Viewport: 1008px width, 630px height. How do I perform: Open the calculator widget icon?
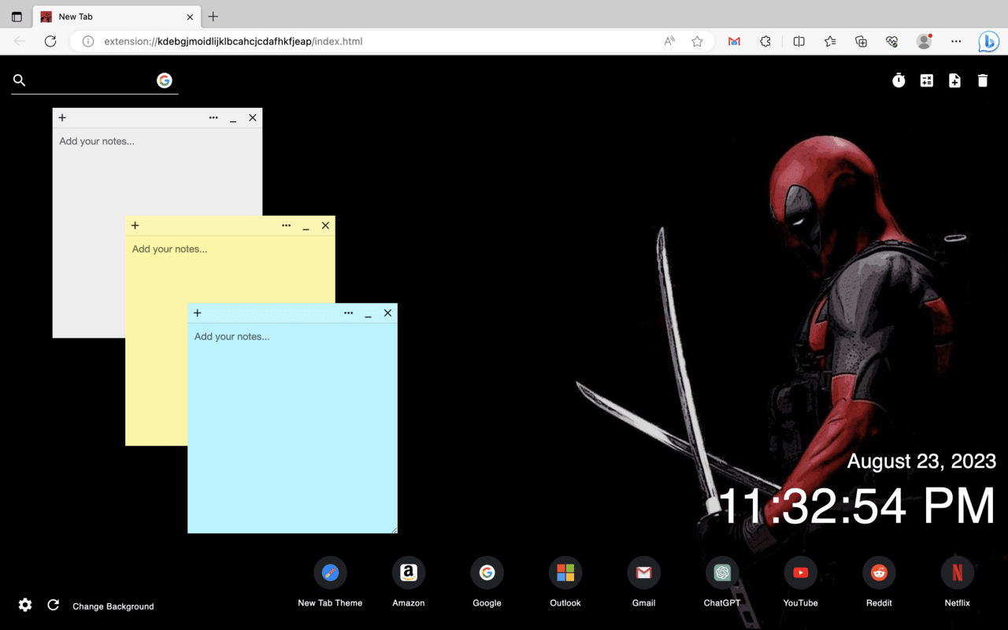[927, 80]
